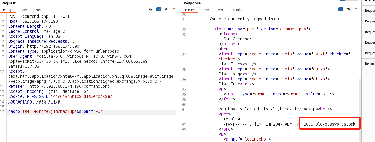Select the Request Pretty tab
Image resolution: width=375 pixels, height=142 pixels.
pos(7,10)
